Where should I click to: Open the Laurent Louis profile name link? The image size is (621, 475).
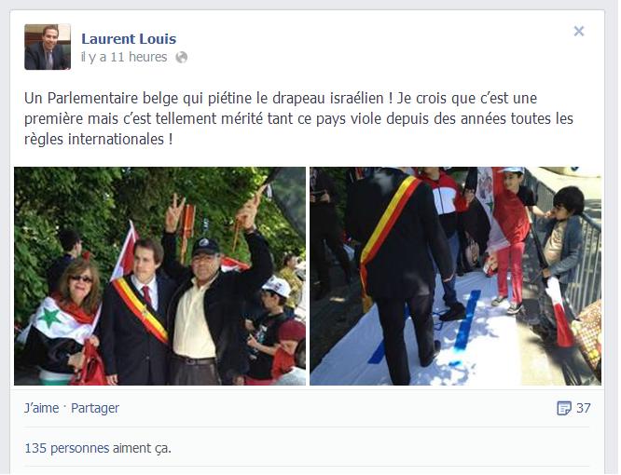pyautogui.click(x=129, y=39)
